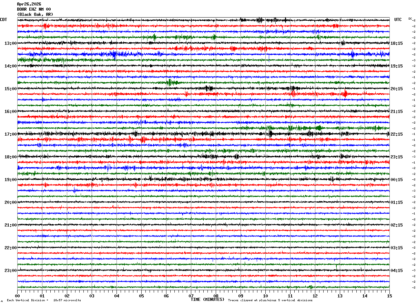Select the 23:00 CDT time label

11,271
